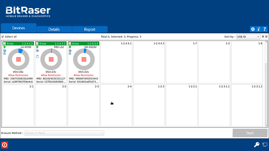Switch to the Devices tab

[x=19, y=28]
